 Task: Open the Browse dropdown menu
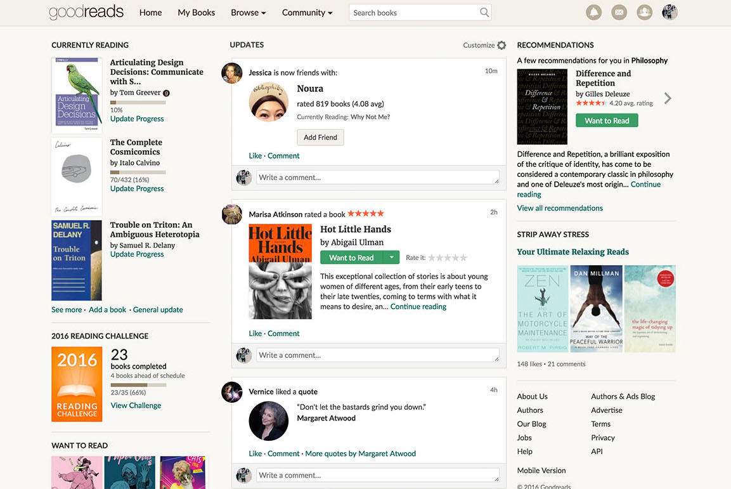coord(248,12)
